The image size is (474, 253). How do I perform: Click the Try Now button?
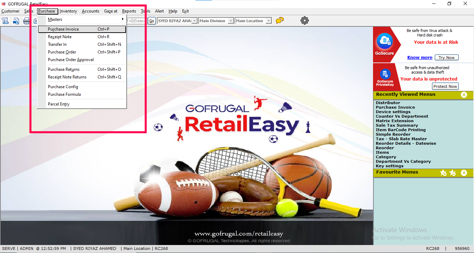point(447,58)
